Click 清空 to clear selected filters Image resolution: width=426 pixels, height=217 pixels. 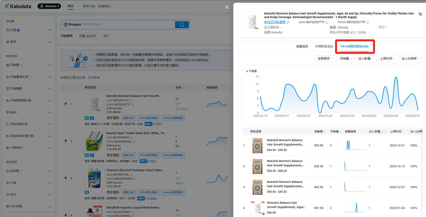[106, 36]
